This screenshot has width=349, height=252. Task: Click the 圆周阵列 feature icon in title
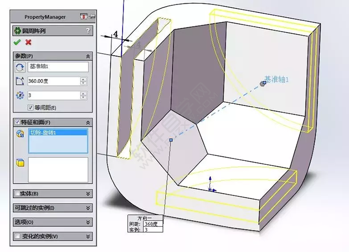point(18,30)
